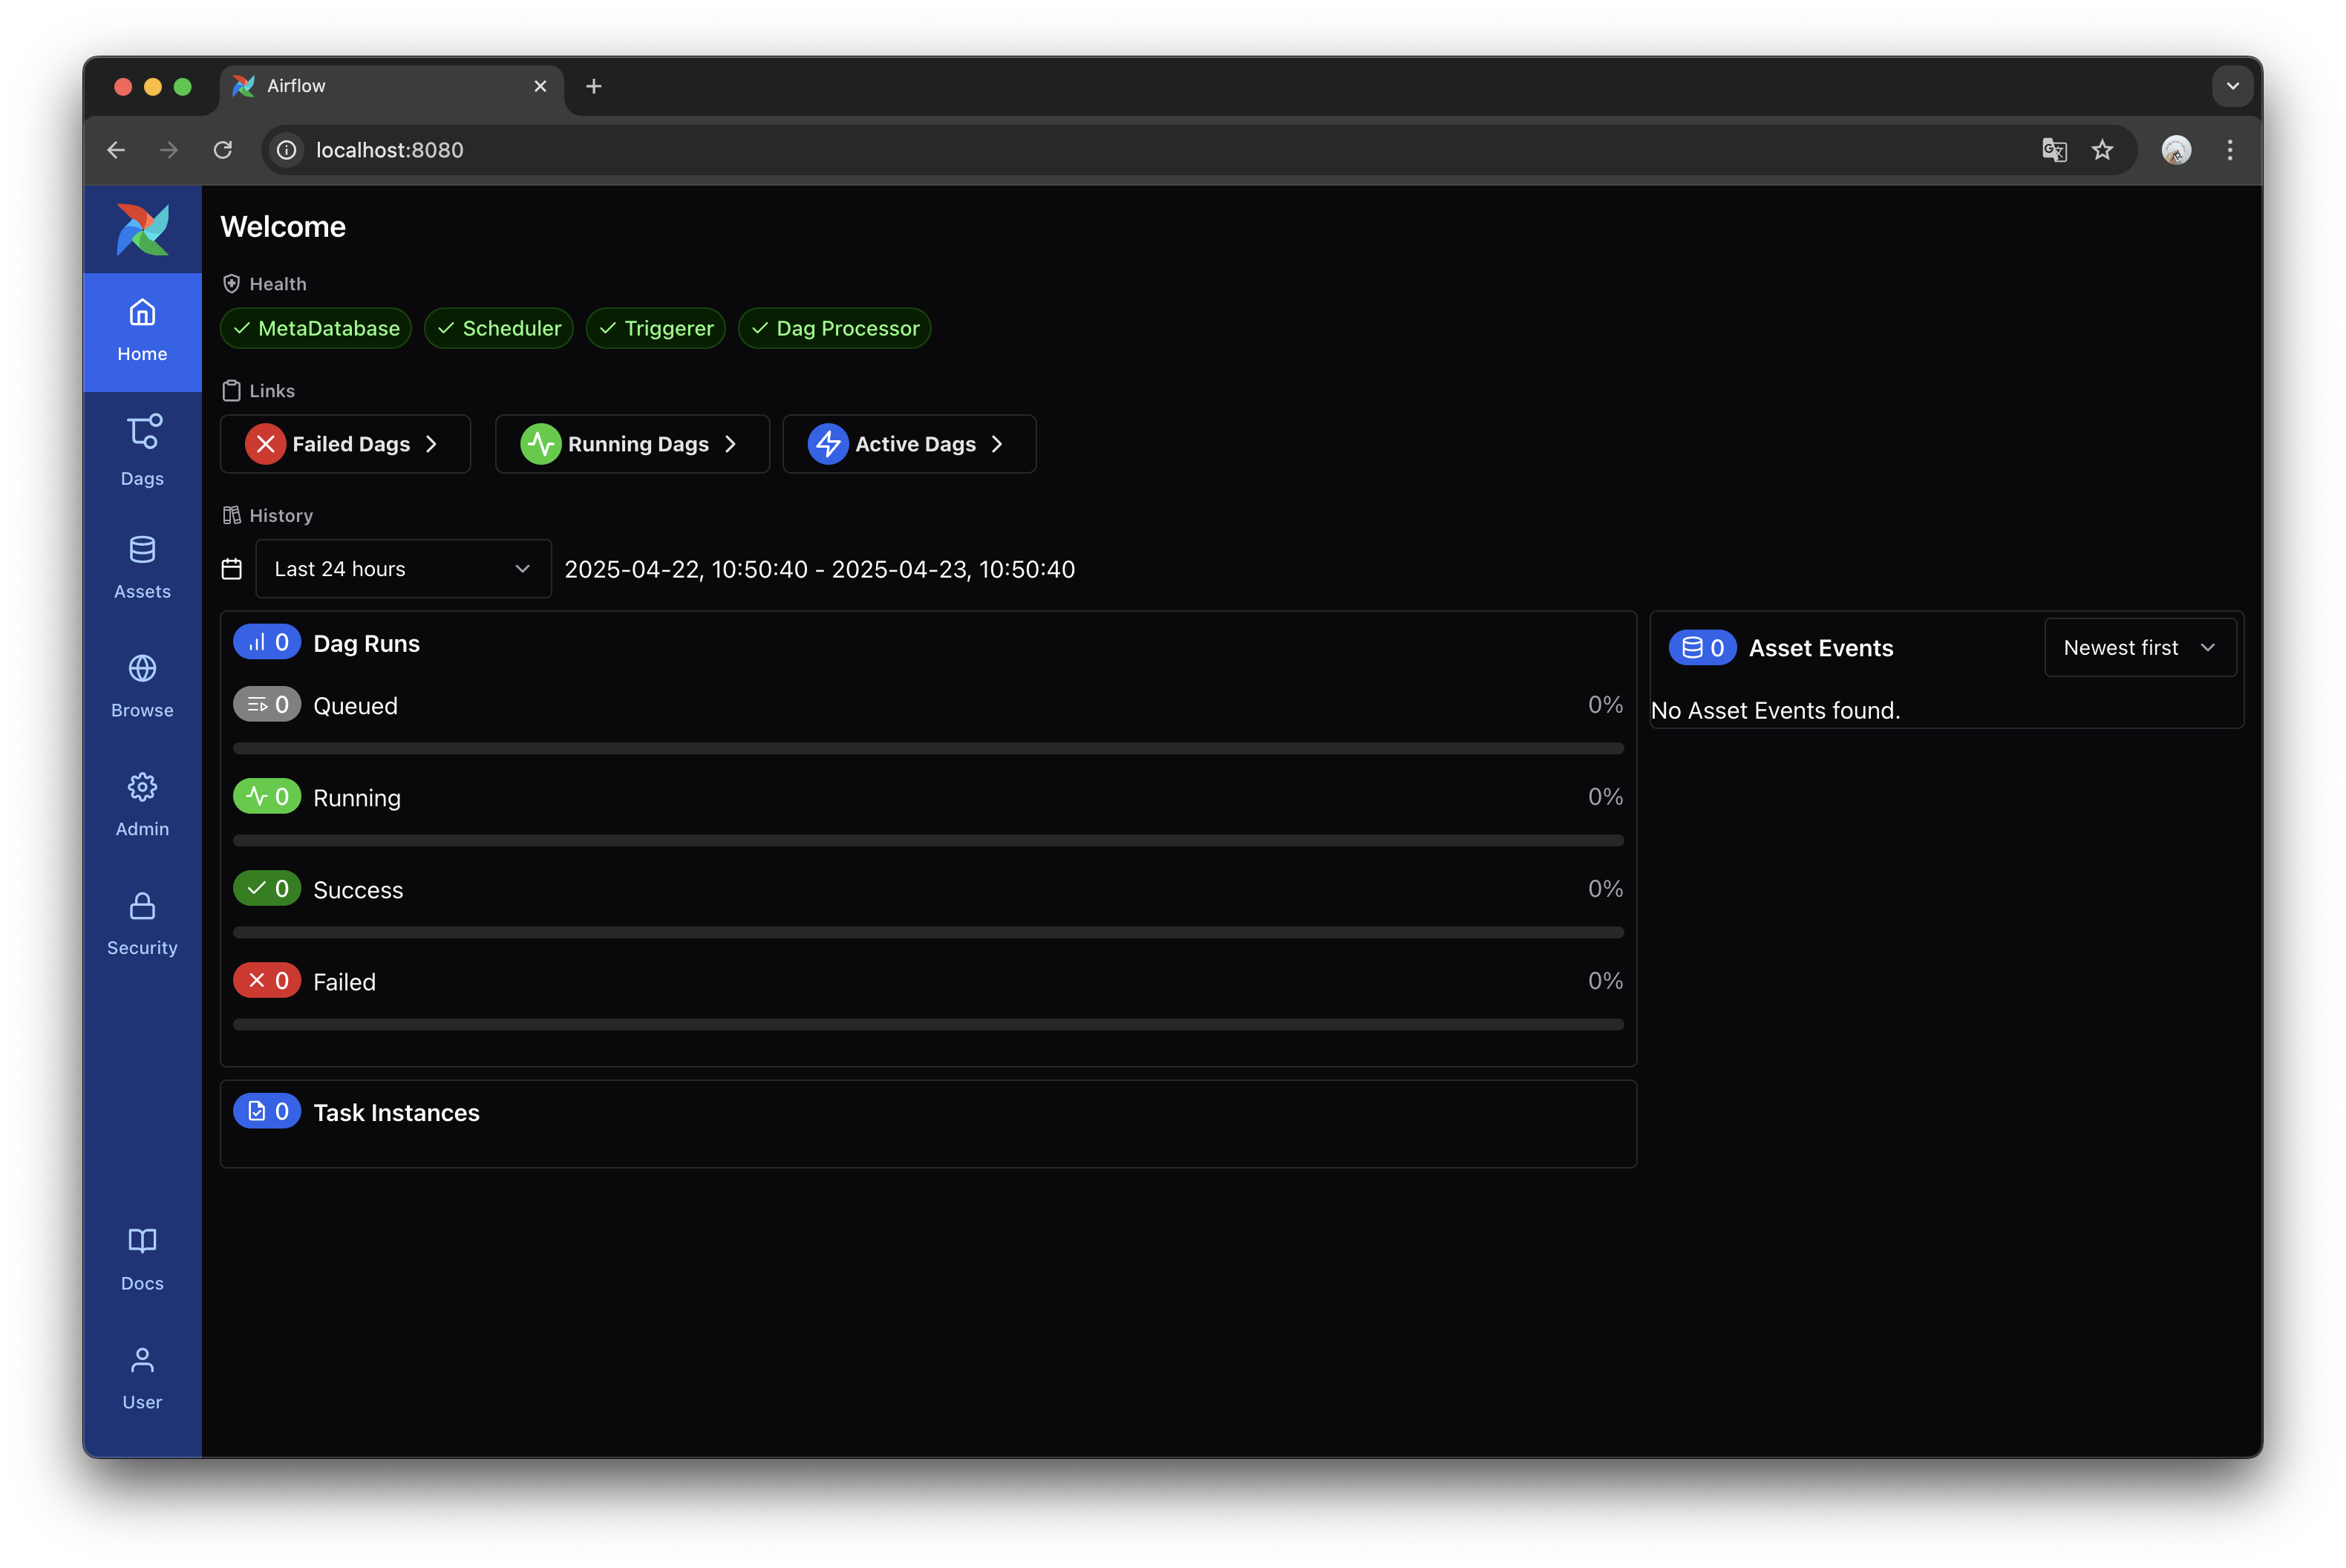Open the Active Dags link
The height and width of the screenshot is (1568, 2346).
(909, 444)
